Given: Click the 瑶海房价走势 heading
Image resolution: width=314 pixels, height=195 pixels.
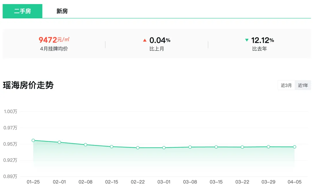Looking at the screenshot, I should coord(28,85).
